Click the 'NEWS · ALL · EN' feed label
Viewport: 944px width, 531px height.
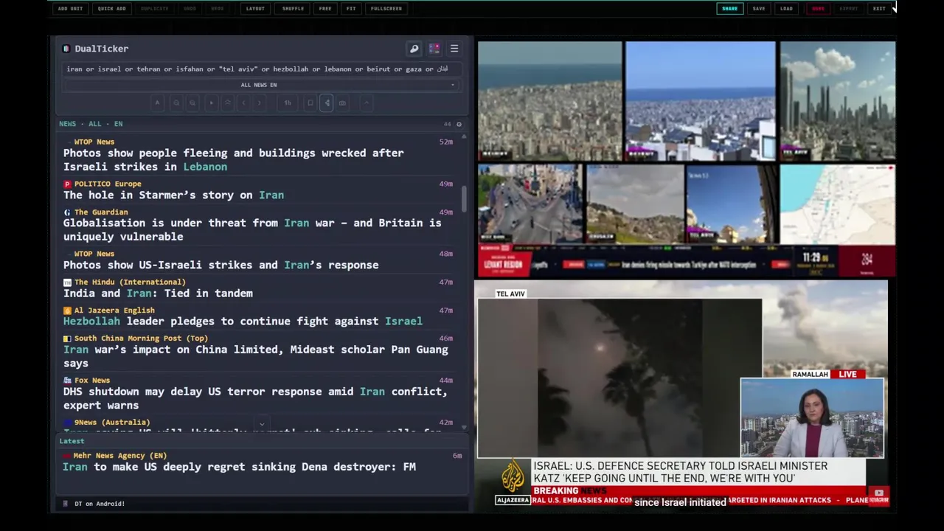91,124
